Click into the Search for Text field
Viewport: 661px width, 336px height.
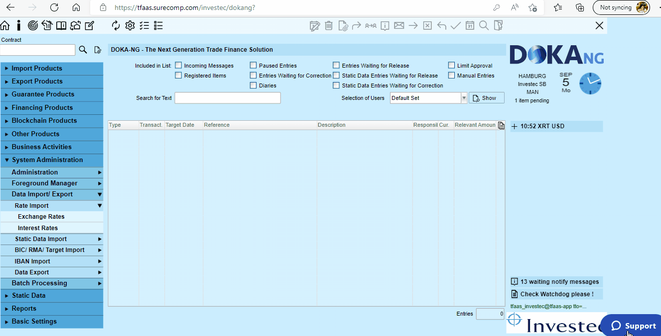click(228, 98)
